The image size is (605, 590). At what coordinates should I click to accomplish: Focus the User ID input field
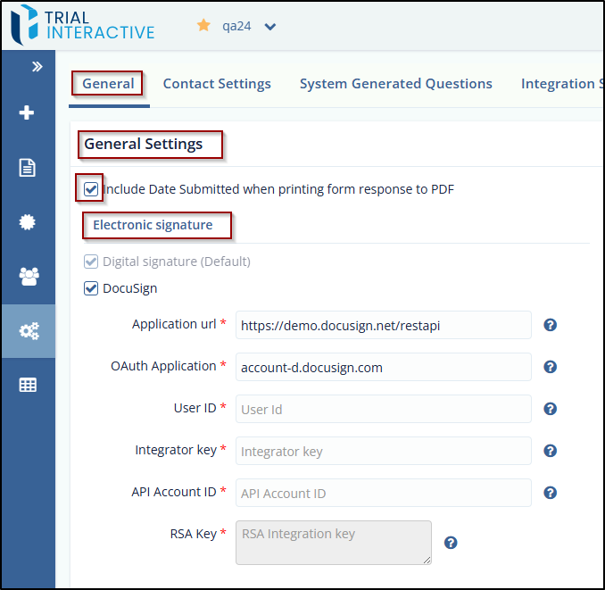click(383, 409)
